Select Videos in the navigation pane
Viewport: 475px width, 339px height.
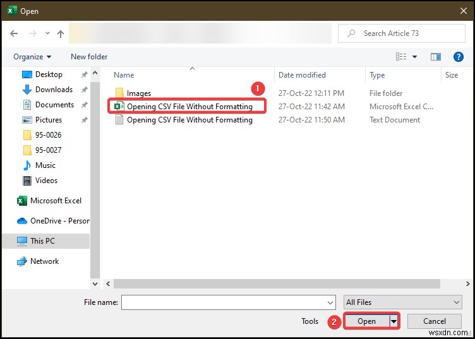pyautogui.click(x=46, y=181)
